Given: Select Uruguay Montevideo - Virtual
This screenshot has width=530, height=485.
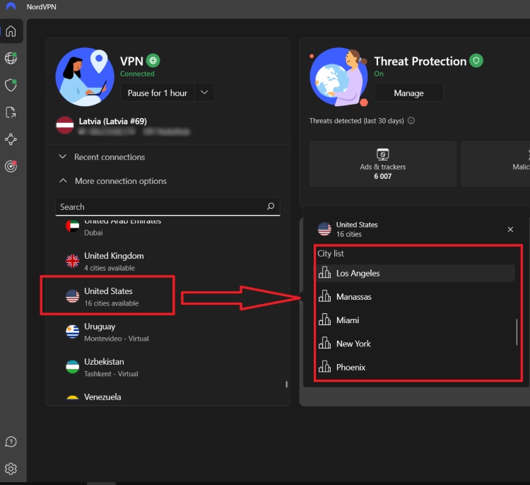Looking at the screenshot, I should click(167, 332).
